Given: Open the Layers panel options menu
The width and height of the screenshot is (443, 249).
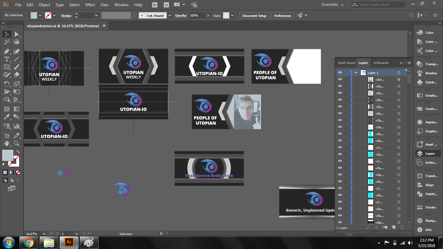Looking at the screenshot, I should click(409, 63).
